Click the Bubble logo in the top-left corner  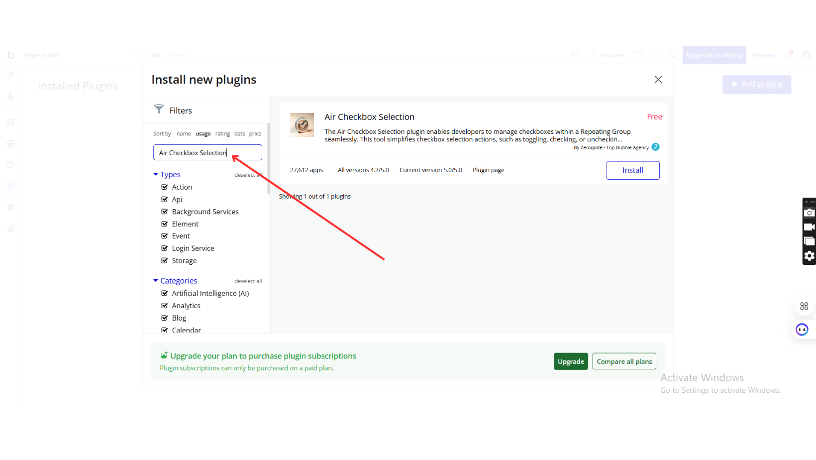pos(10,55)
